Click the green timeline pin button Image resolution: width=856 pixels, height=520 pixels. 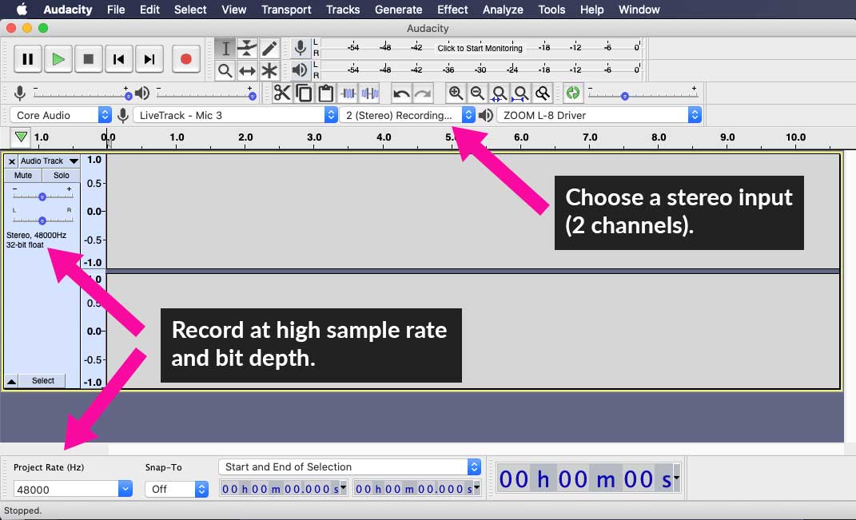coord(21,137)
